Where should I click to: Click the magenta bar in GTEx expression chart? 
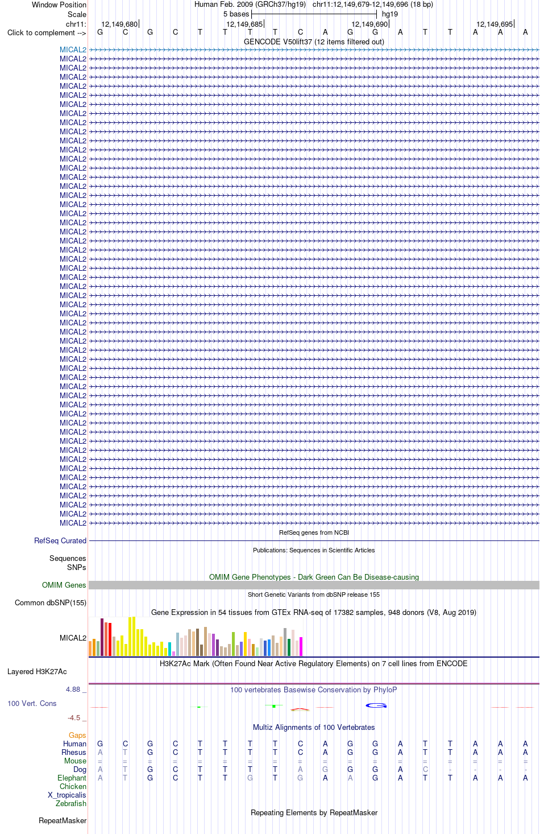[x=301, y=647]
